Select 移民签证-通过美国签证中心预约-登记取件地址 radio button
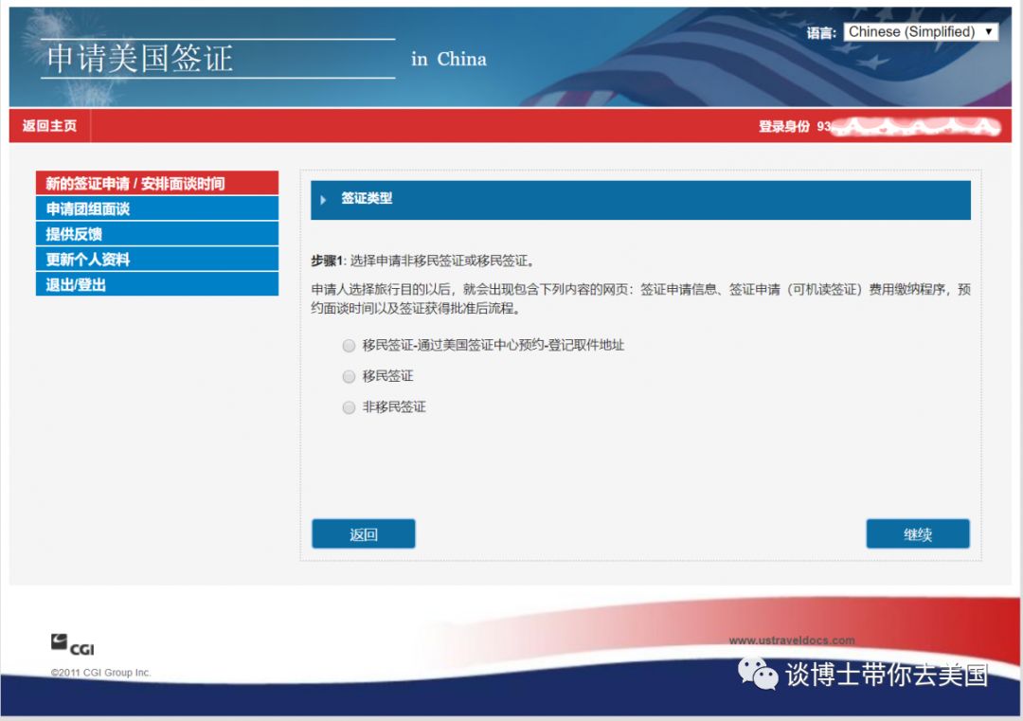Image resolution: width=1023 pixels, height=721 pixels. tap(349, 346)
